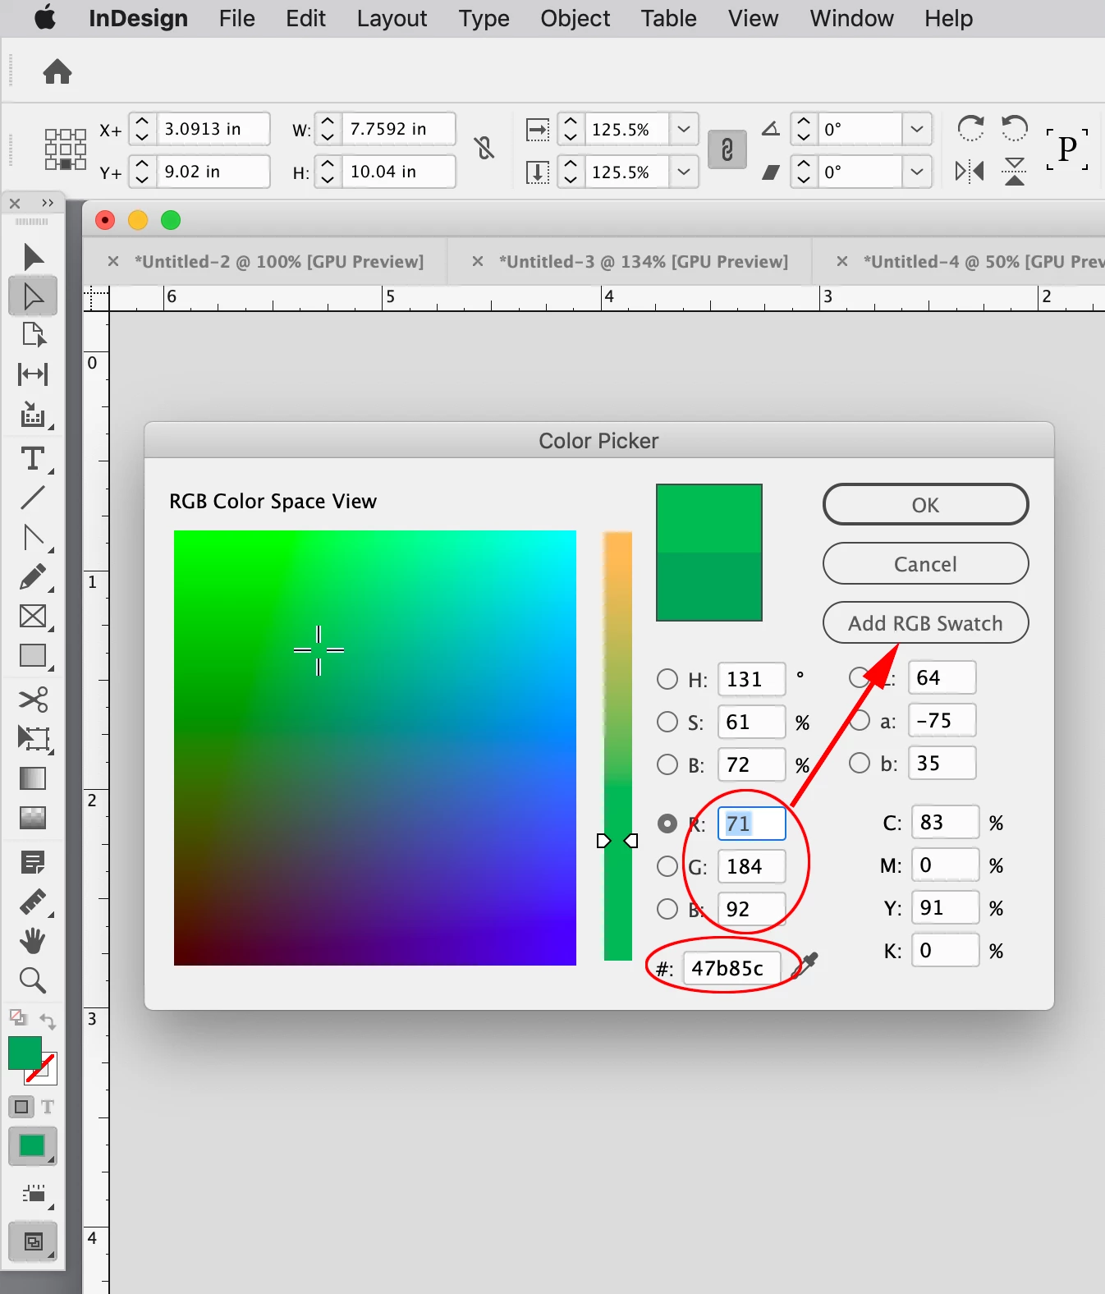Select the Pen tool
Screen dimensions: 1105x1294
pos(33,538)
